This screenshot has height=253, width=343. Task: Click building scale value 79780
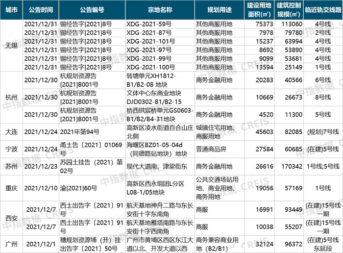[x=294, y=33]
